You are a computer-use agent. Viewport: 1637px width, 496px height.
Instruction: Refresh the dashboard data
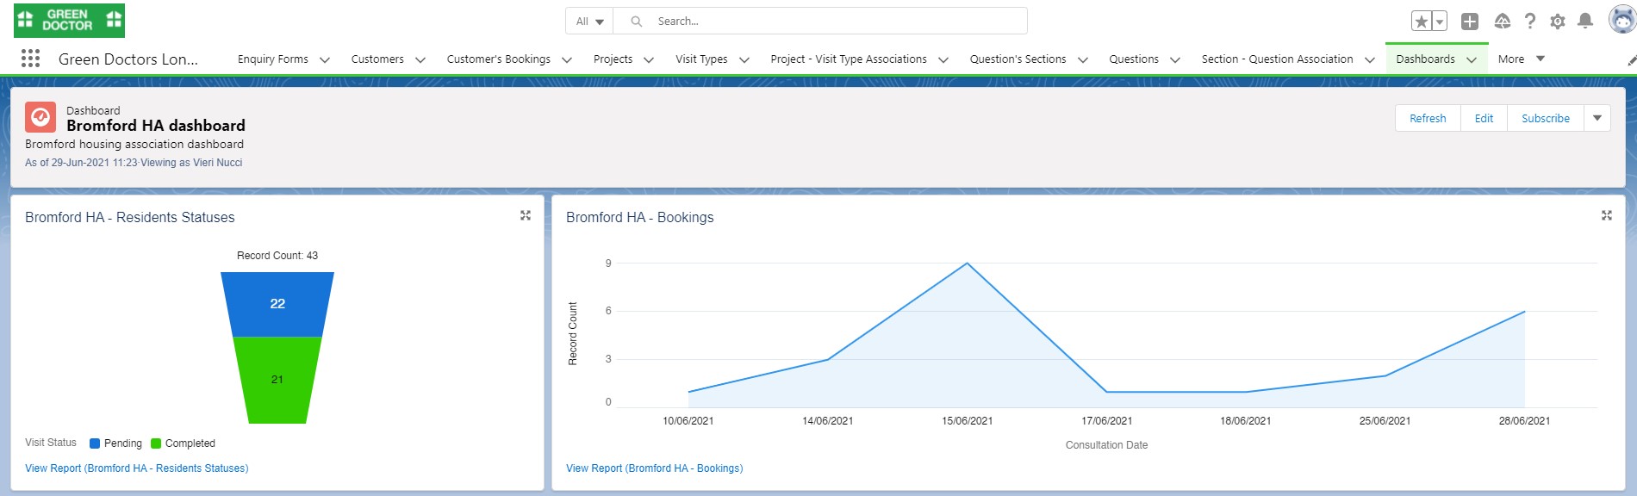(x=1427, y=118)
